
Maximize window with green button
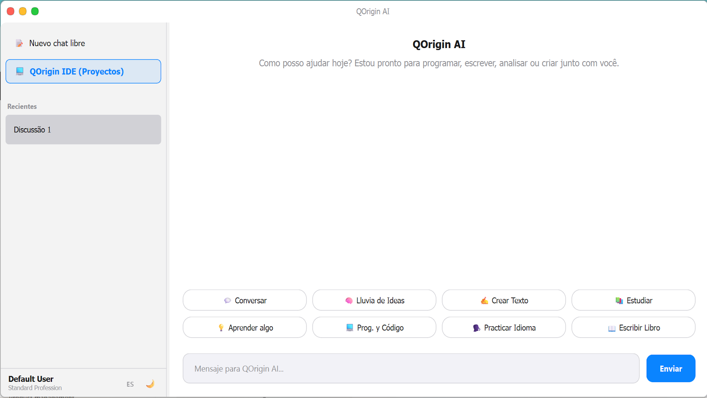(35, 11)
